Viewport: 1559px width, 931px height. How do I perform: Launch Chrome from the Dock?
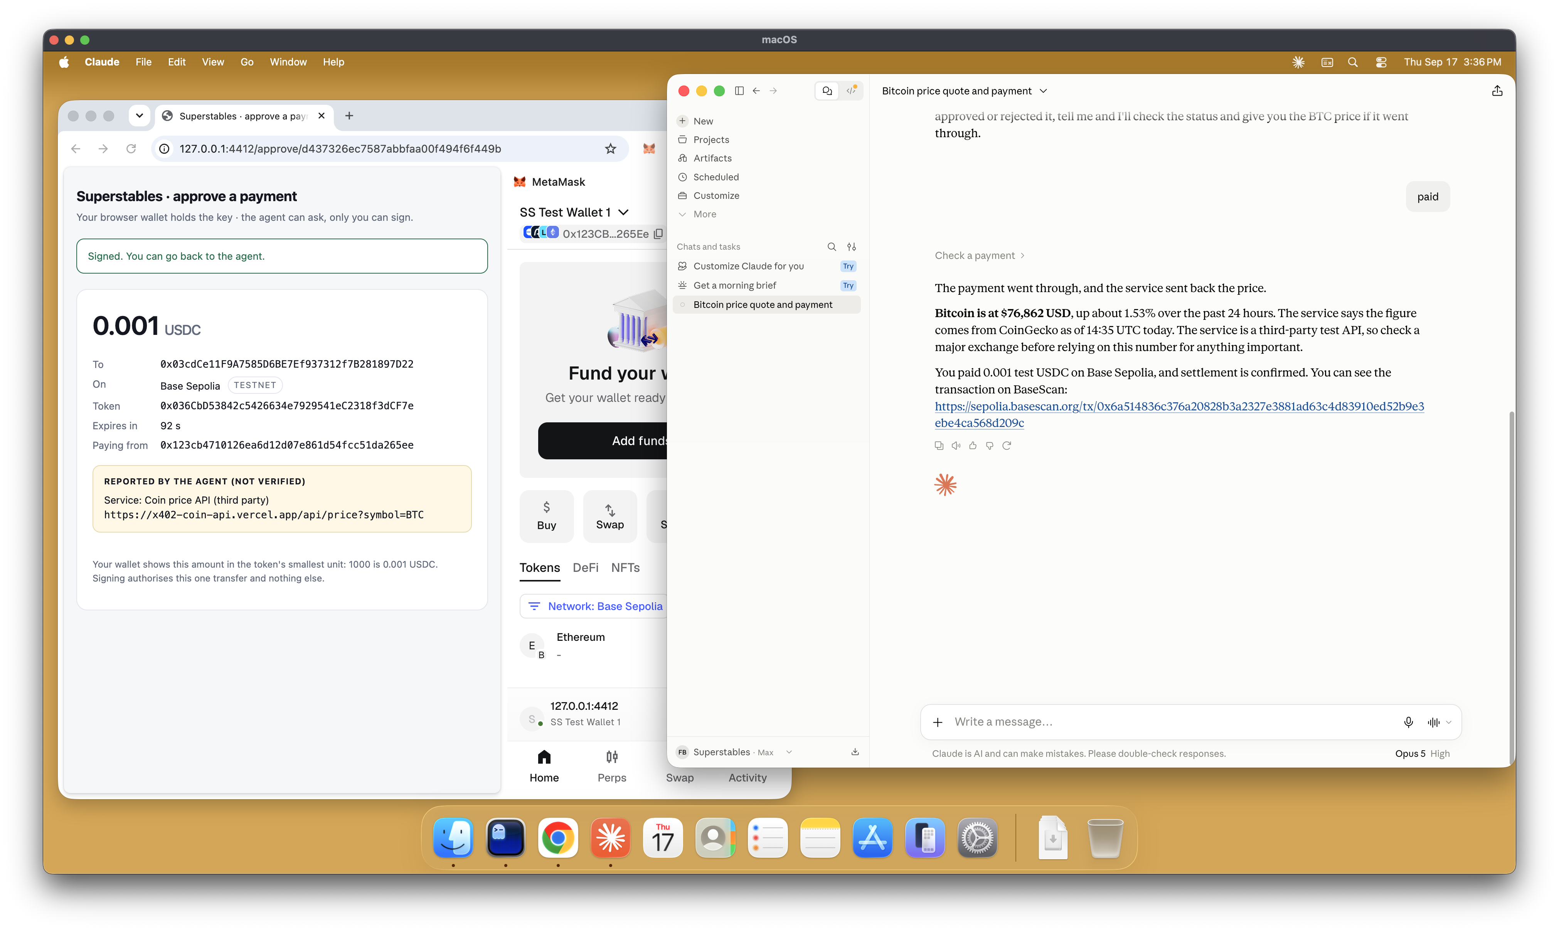coord(557,838)
